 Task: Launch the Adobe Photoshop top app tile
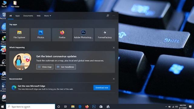[83, 35]
